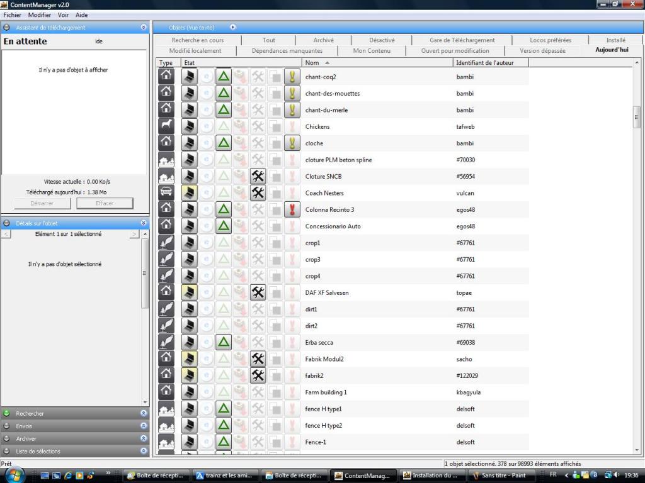
Task: Click the plant type icon for dirt1
Action: tap(166, 309)
